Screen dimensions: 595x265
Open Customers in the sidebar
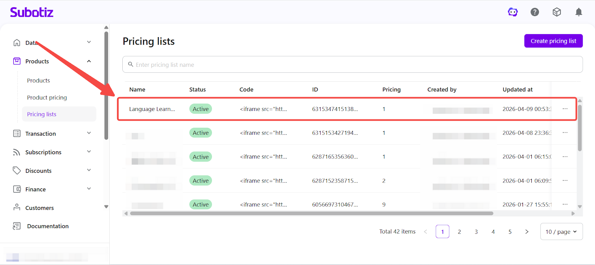39,208
